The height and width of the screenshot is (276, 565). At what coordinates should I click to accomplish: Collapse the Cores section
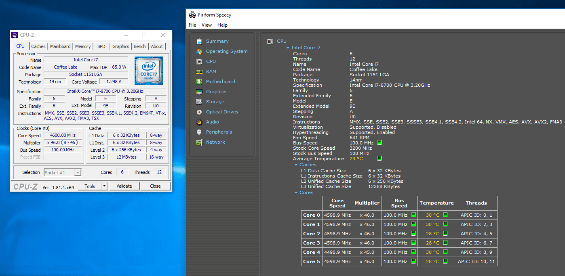(296, 193)
